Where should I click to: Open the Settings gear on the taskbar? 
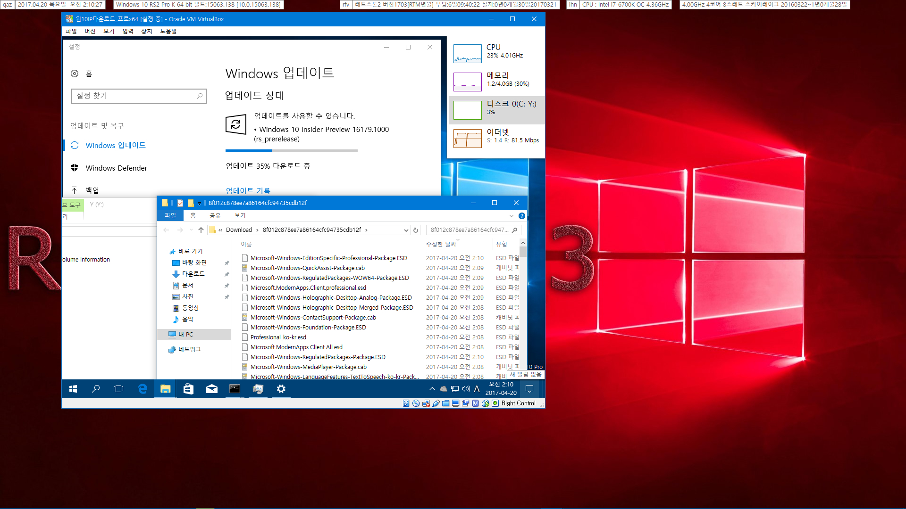[281, 389]
